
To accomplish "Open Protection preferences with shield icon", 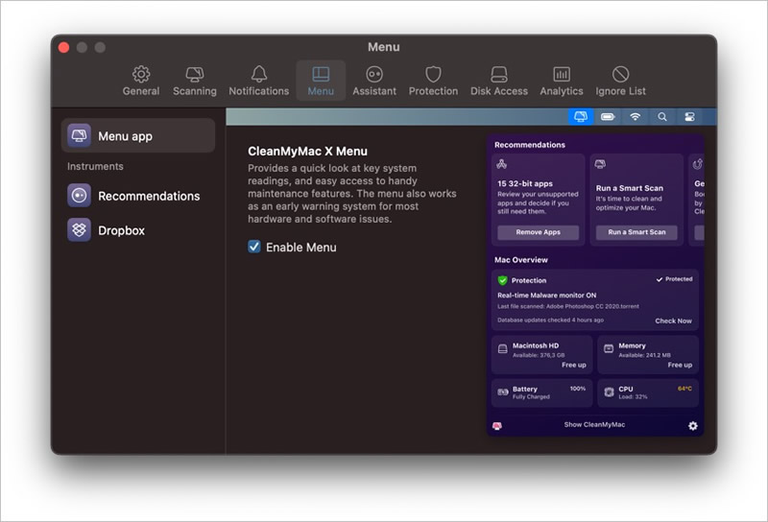I will point(433,81).
